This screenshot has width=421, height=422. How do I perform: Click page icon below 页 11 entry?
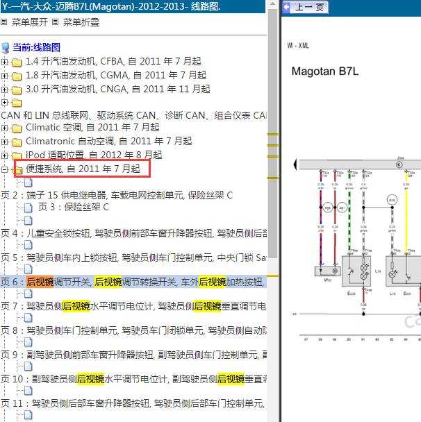[28, 415]
